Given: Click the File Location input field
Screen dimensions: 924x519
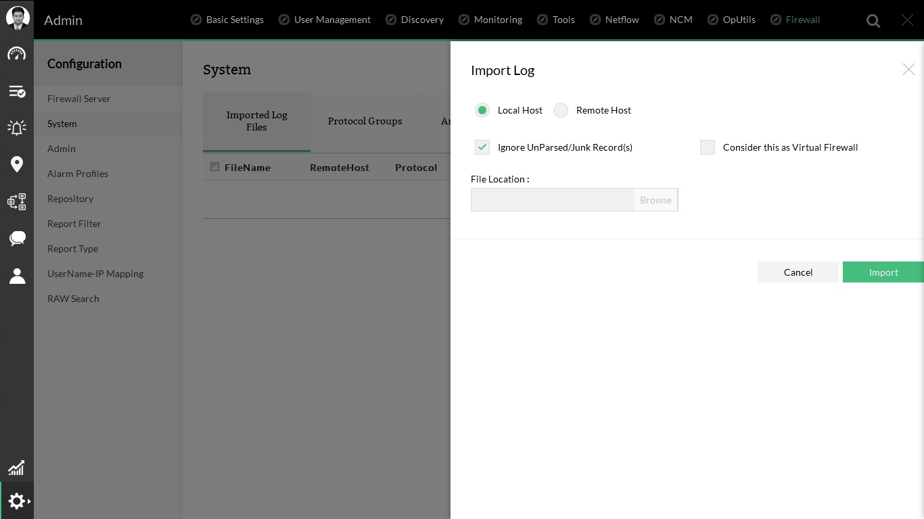Looking at the screenshot, I should [x=553, y=200].
